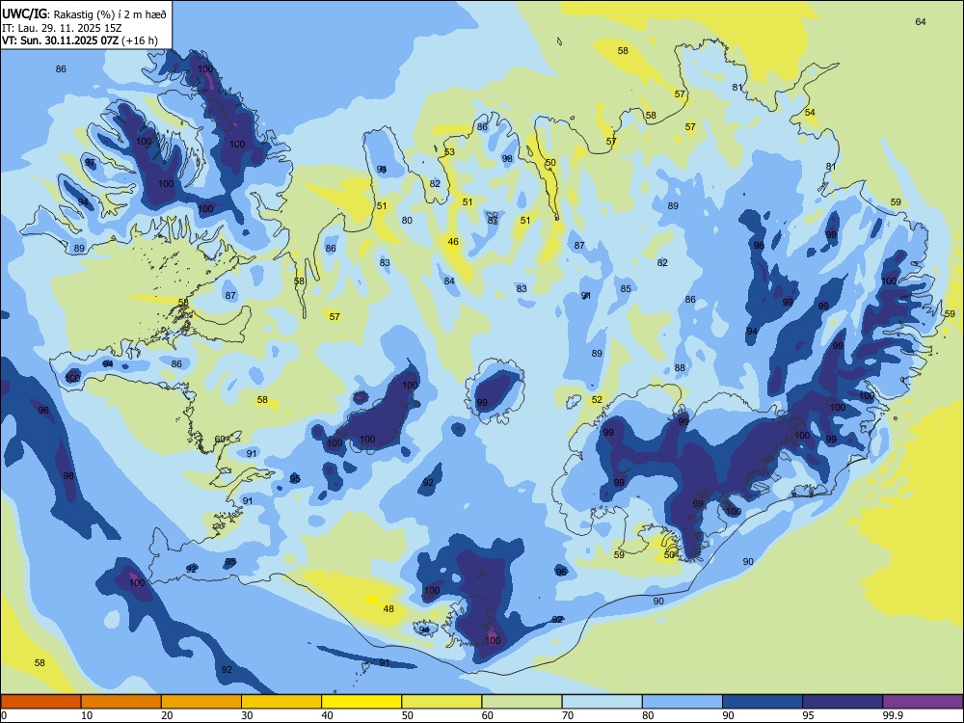Select the light blue 70–80 legend swatch
The width and height of the screenshot is (964, 723).
[602, 702]
